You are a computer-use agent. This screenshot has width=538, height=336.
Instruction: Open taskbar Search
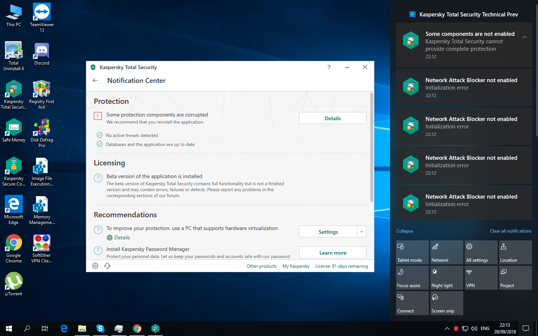pos(27,329)
